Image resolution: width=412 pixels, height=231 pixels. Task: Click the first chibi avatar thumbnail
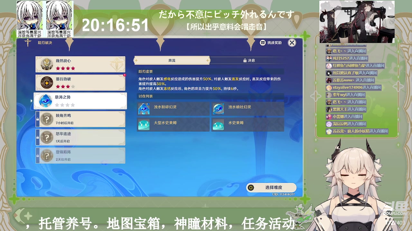30,19
